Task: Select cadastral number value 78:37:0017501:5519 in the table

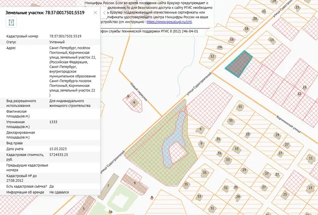Action: coord(65,36)
